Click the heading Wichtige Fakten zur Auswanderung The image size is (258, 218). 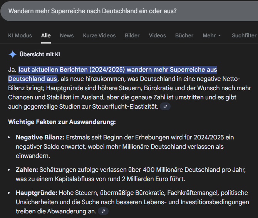tap(62, 122)
